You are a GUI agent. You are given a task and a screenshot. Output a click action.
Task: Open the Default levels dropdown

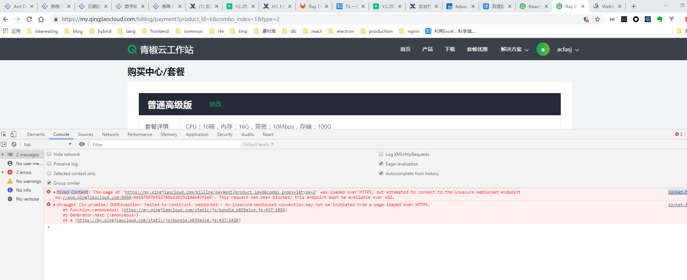258,144
